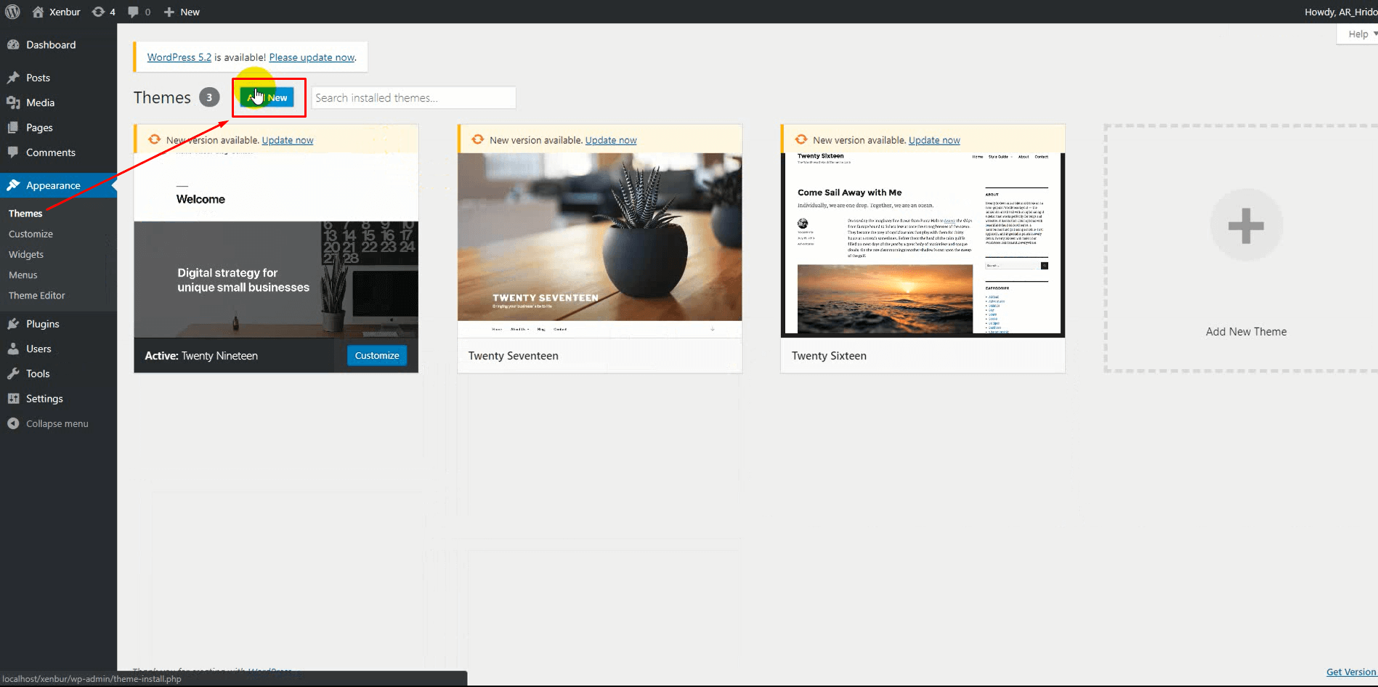Click the Dashboard gauge icon in the sidebar

[x=13, y=45]
